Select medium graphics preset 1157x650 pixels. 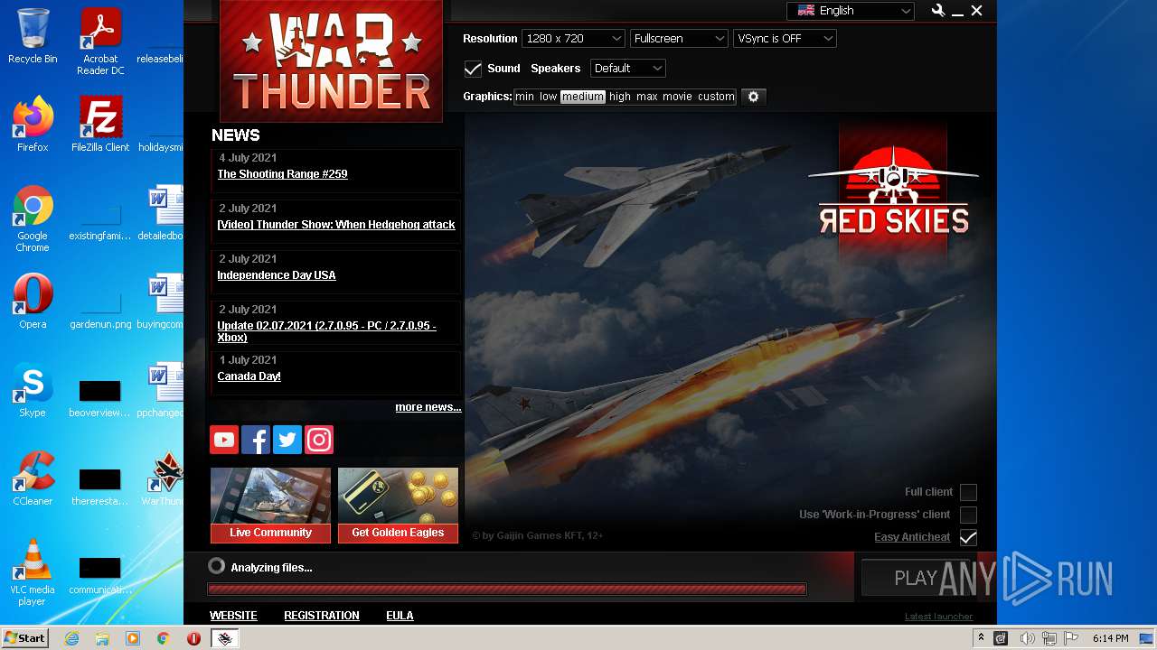pos(583,97)
